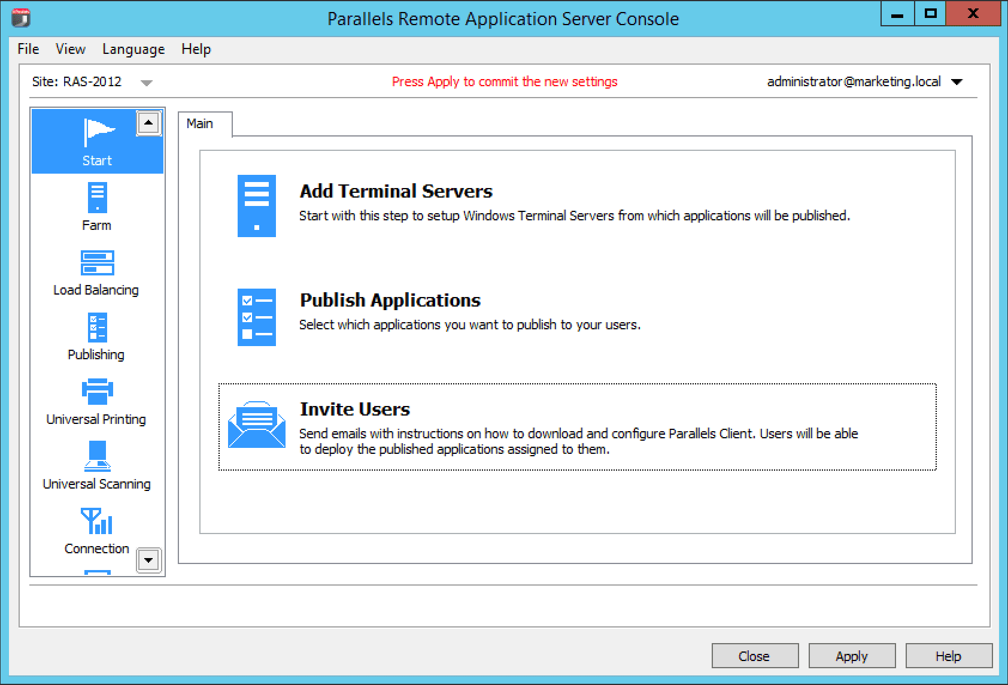
Task: Expand the administrator@marketing.local account dropdown
Action: pos(957,82)
